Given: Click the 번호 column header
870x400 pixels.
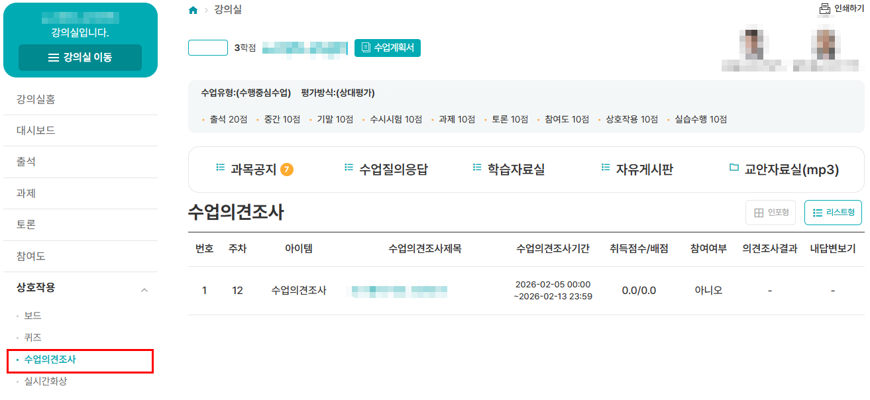Looking at the screenshot, I should [204, 249].
